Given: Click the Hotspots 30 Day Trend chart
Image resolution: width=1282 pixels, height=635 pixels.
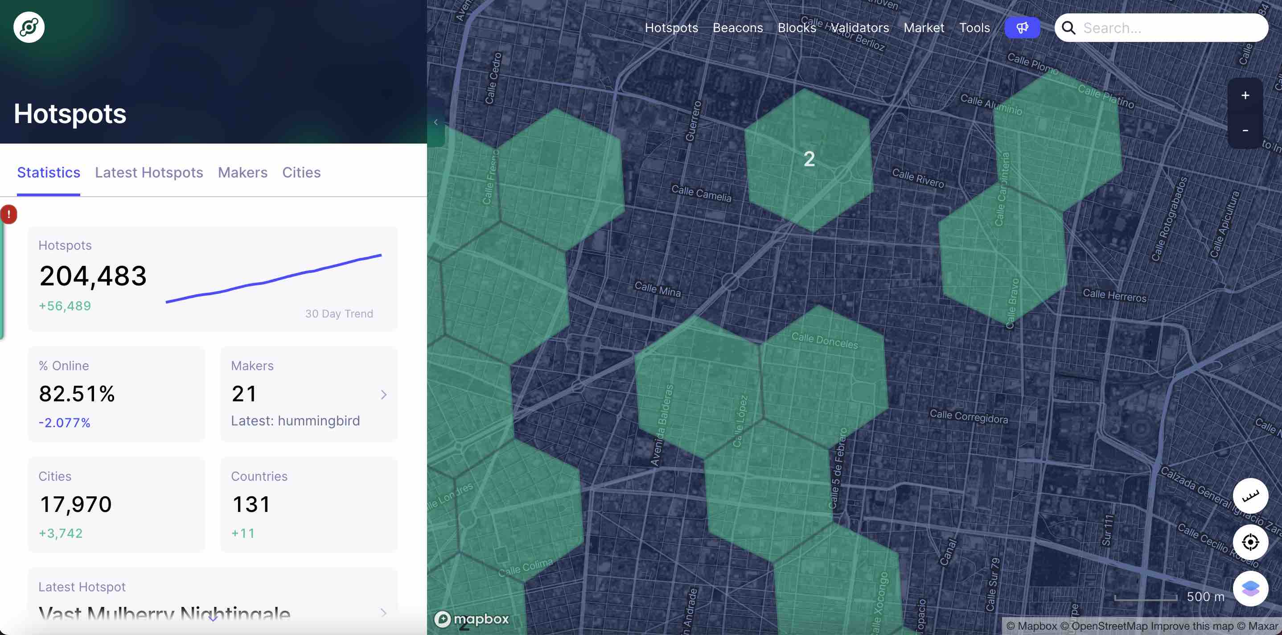Looking at the screenshot, I should point(274,278).
